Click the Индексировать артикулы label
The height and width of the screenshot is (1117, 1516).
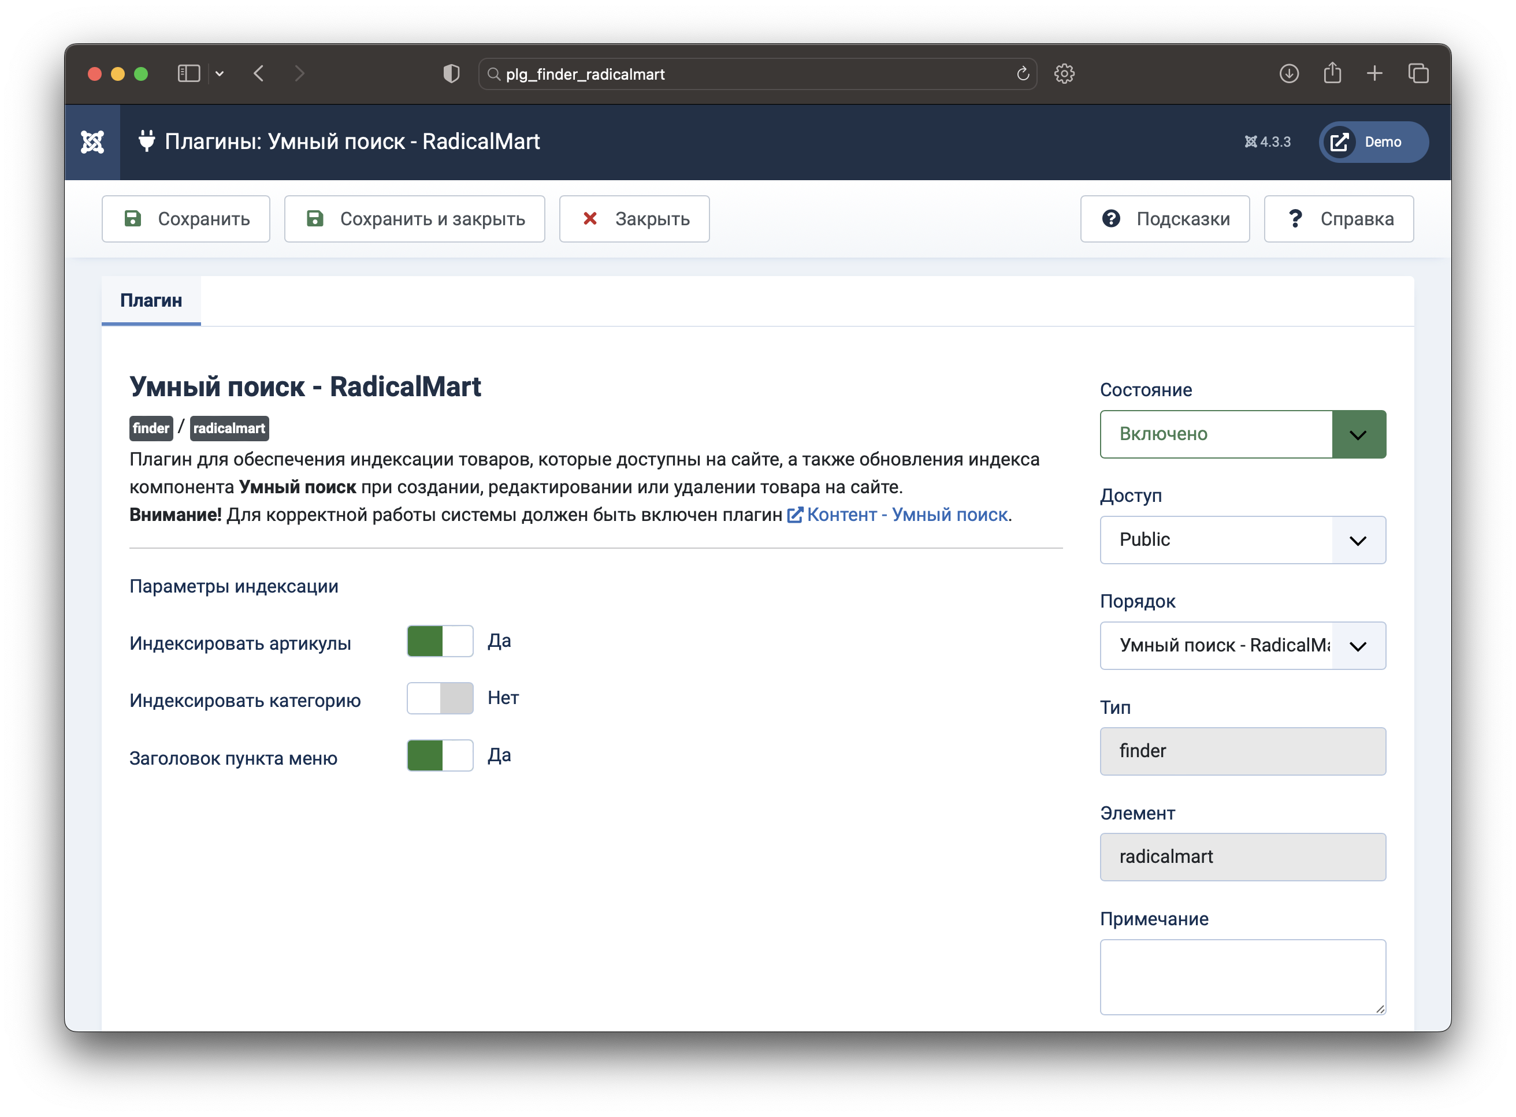[240, 643]
